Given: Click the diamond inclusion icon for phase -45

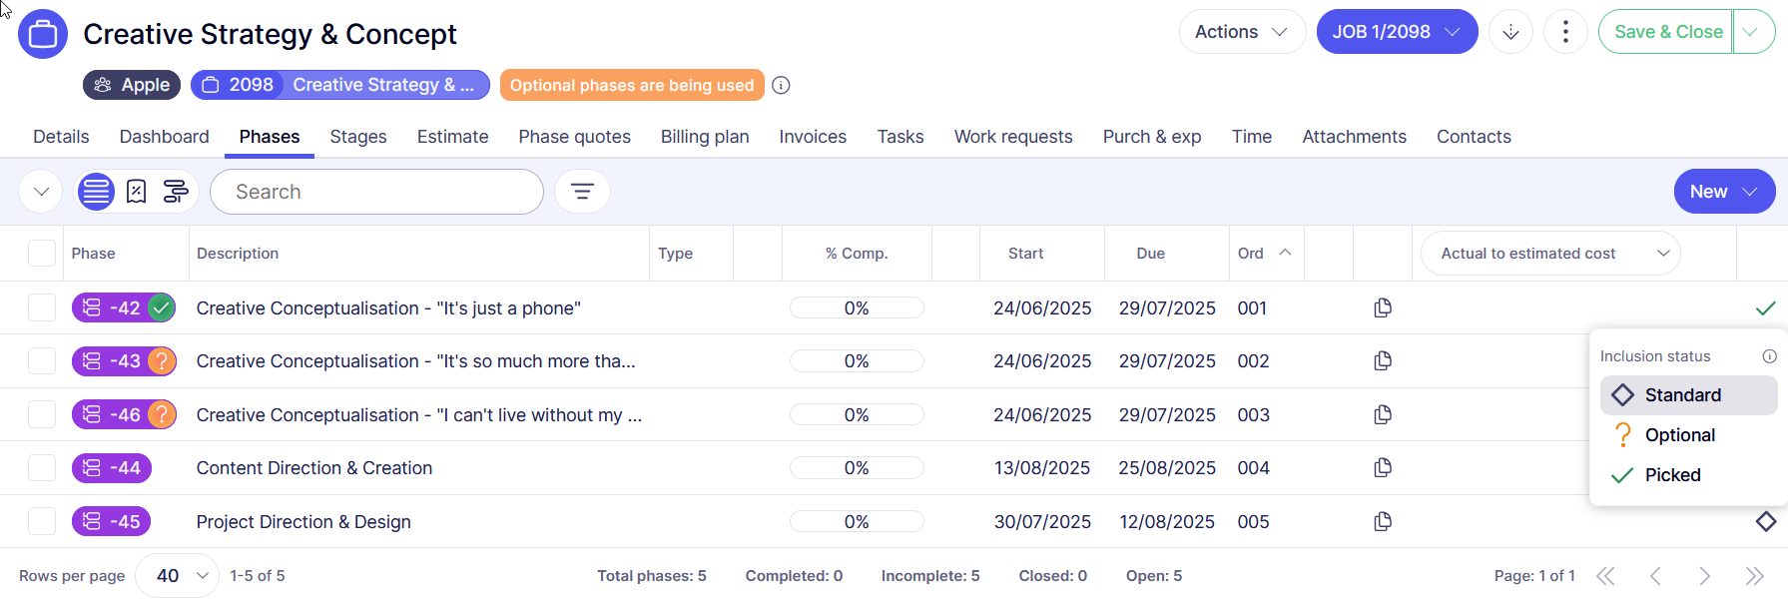Looking at the screenshot, I should [x=1765, y=521].
